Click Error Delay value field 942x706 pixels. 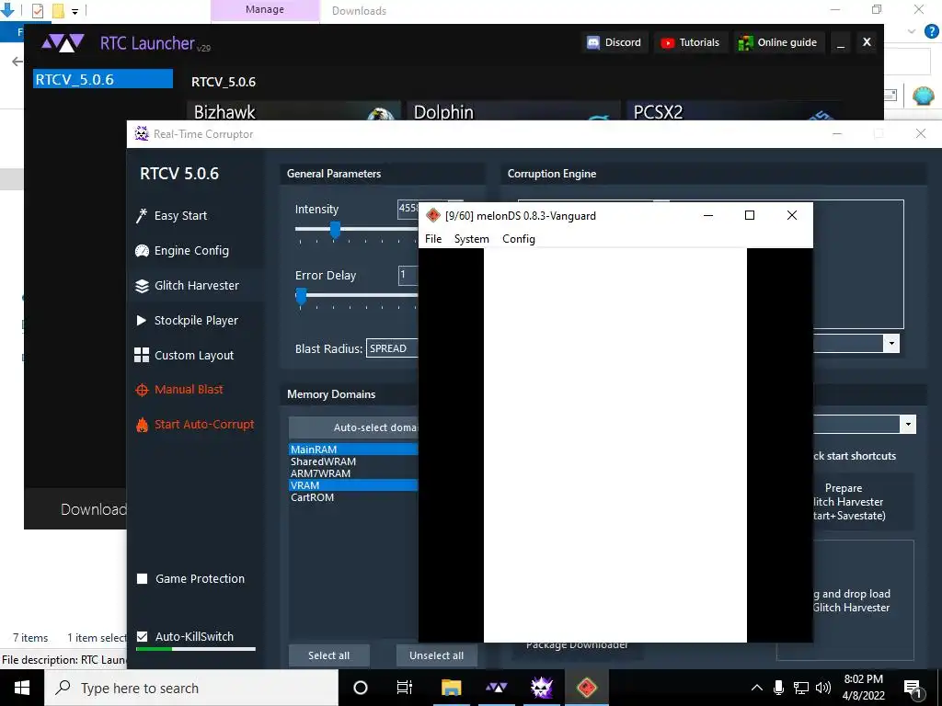(408, 275)
